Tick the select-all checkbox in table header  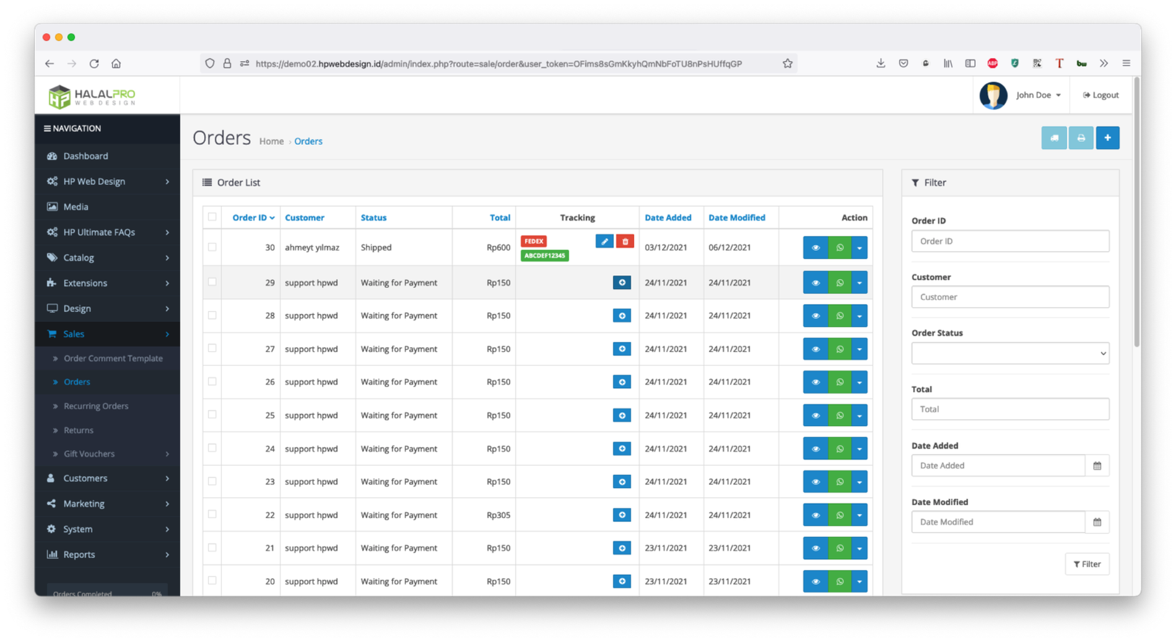(212, 217)
